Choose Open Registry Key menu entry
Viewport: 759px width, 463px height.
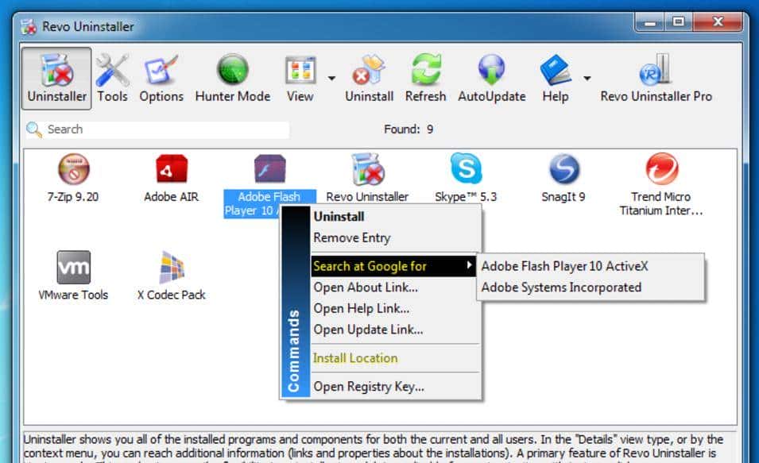396,387
